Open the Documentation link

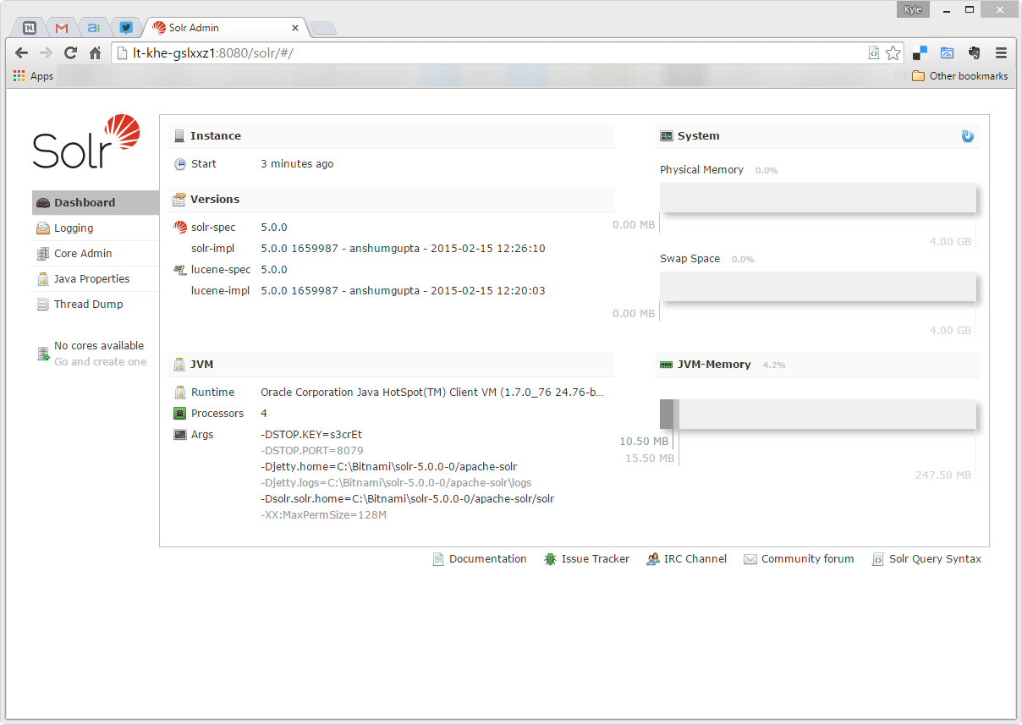point(487,558)
